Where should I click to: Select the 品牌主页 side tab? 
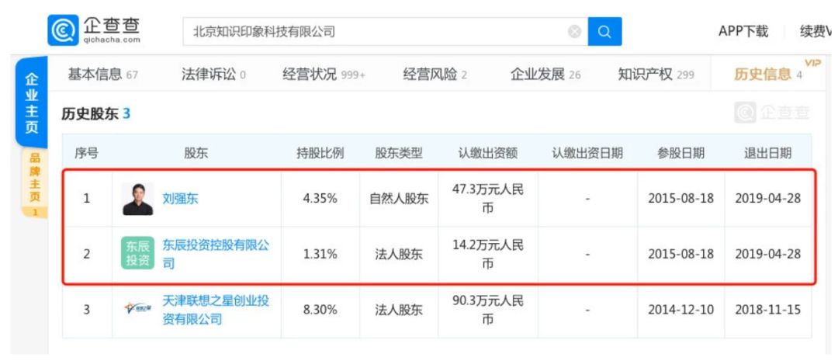point(34,183)
